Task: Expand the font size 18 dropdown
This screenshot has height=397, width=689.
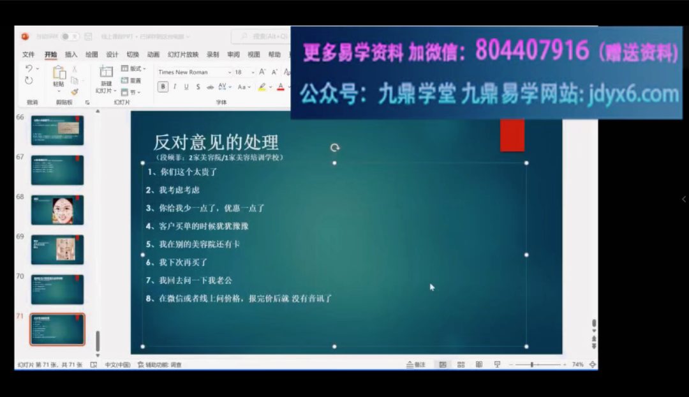Action: click(253, 72)
